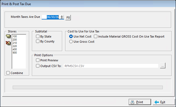Click the RFMSCSV.CSV output path field
This screenshot has width=176, height=107.
pos(111,66)
